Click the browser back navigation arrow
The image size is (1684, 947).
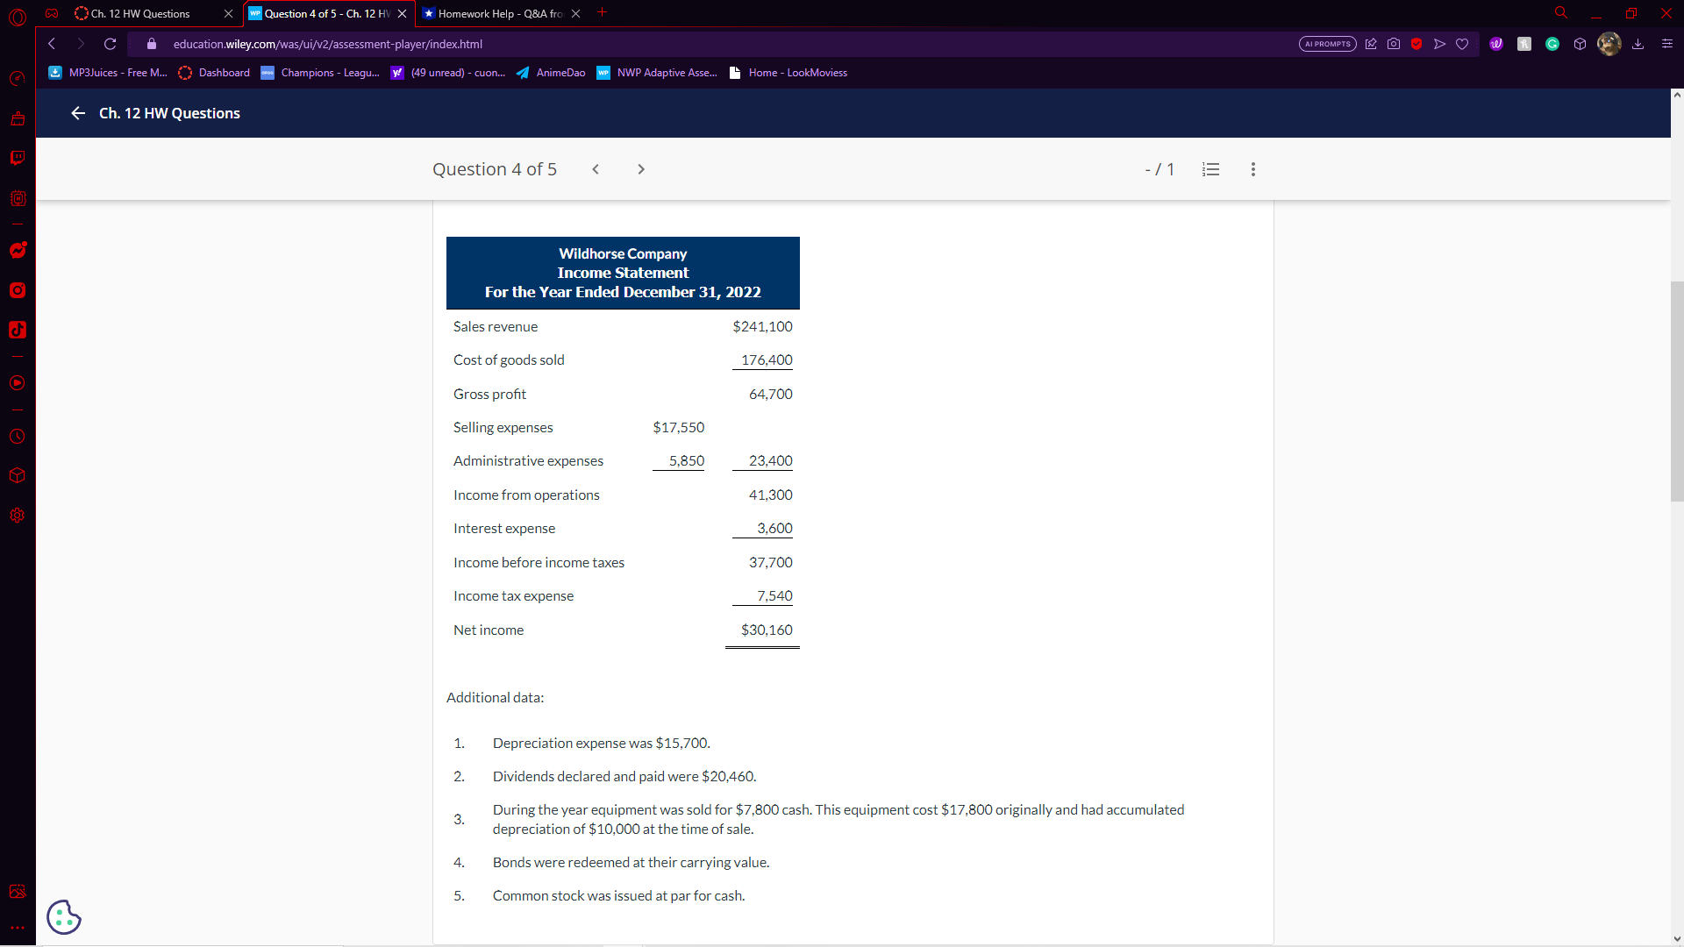pyautogui.click(x=52, y=44)
